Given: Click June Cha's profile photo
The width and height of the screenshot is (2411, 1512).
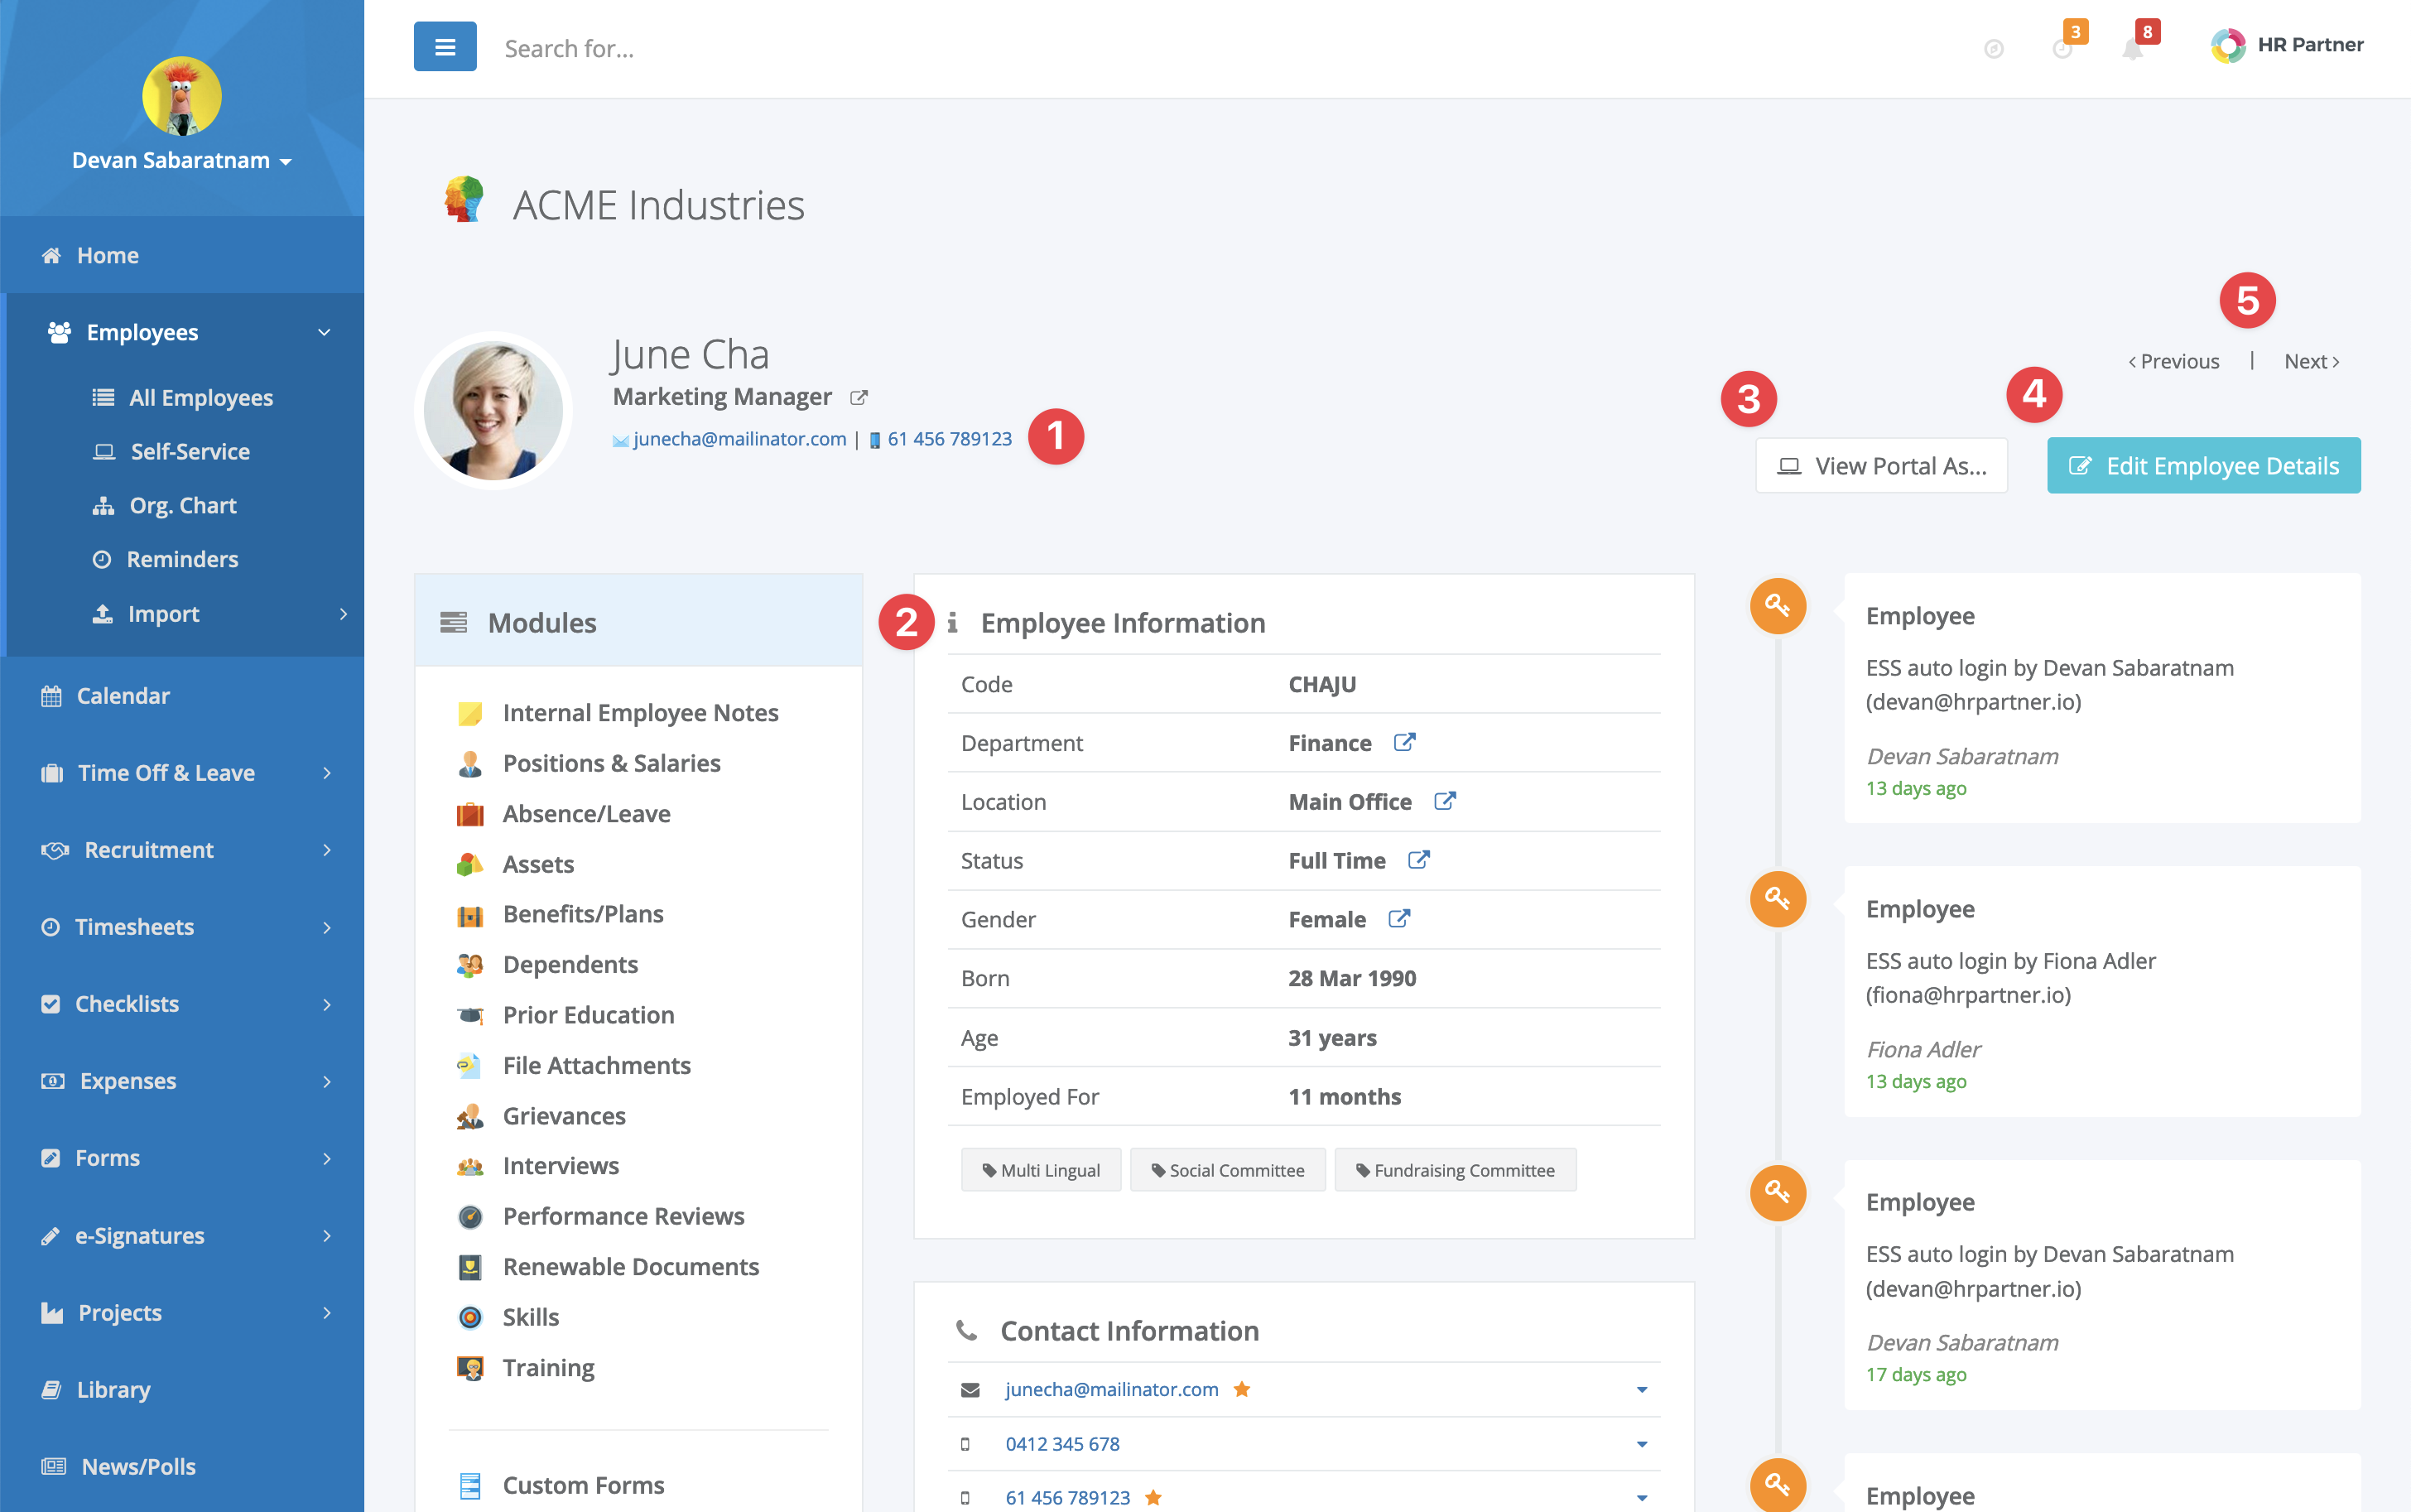Looking at the screenshot, I should [493, 410].
